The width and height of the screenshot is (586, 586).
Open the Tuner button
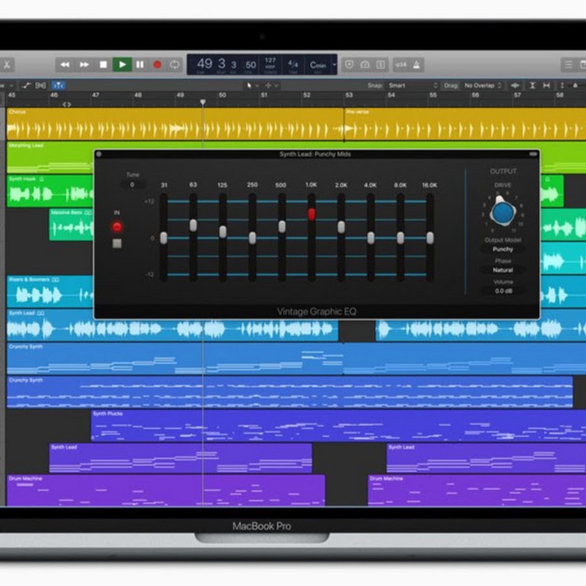click(365, 64)
